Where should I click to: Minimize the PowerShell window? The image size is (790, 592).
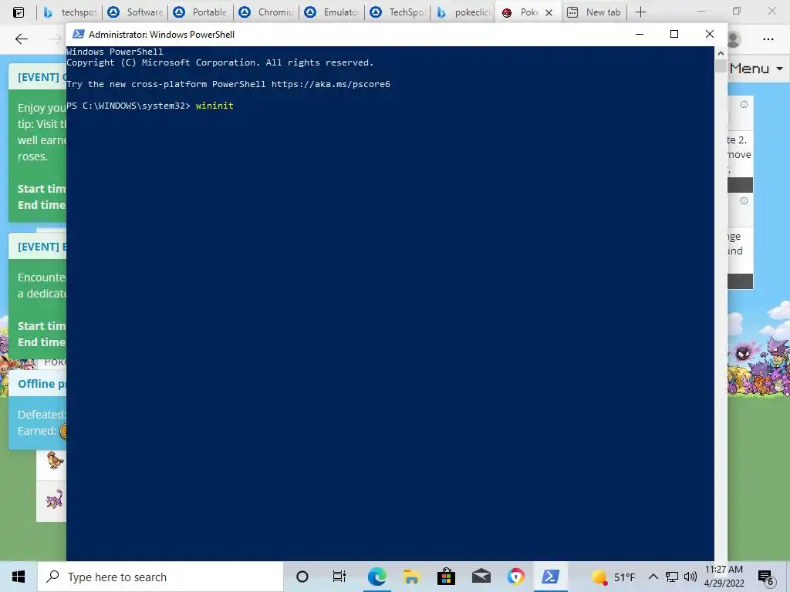point(640,34)
